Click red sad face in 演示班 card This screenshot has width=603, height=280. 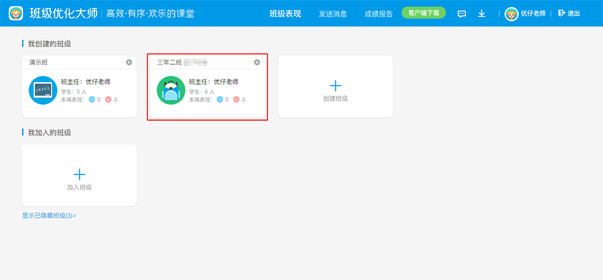108,100
